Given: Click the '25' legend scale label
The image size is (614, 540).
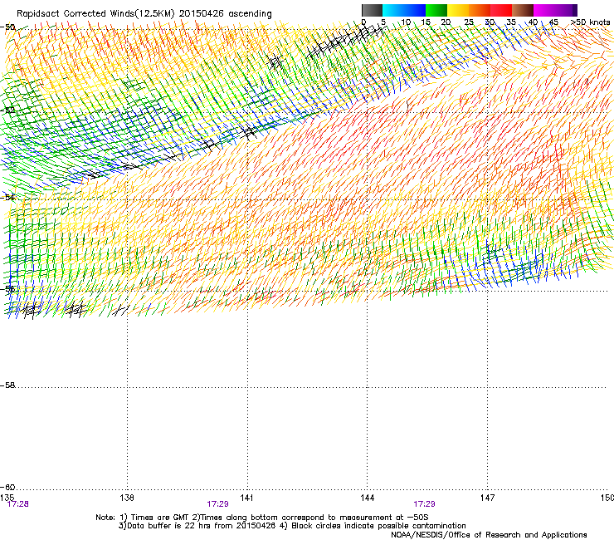Looking at the screenshot, I should coord(469,22).
